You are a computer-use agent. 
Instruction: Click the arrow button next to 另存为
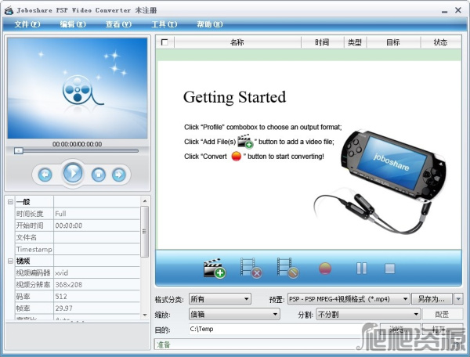pyautogui.click(x=458, y=299)
